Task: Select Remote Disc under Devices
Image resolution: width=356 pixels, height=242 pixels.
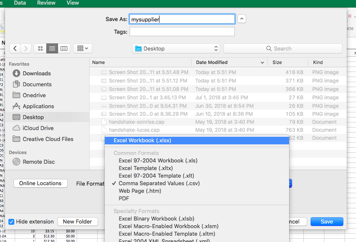Action: click(38, 162)
